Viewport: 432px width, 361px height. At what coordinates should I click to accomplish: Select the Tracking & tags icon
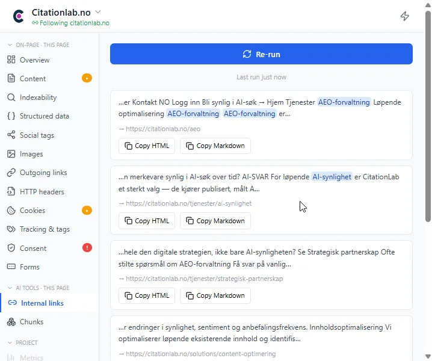[11, 229]
